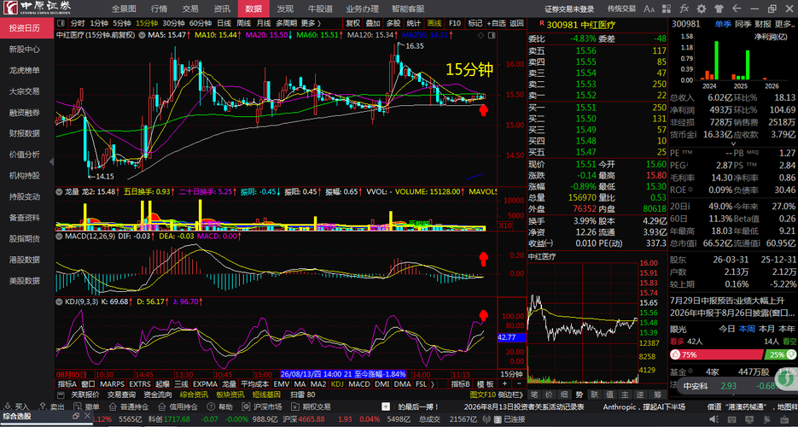The image size is (798, 427).
Task: Click the 看多 75% sentiment bar
Action: pos(717,354)
